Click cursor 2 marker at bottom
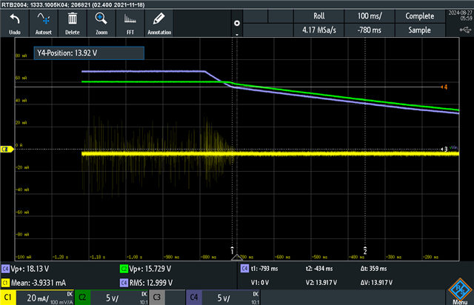This screenshot has height=305, width=474. pyautogui.click(x=365, y=251)
